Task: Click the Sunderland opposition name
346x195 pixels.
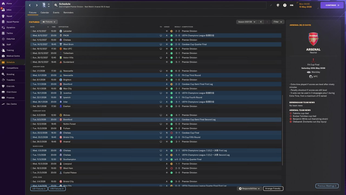Action: (68, 62)
